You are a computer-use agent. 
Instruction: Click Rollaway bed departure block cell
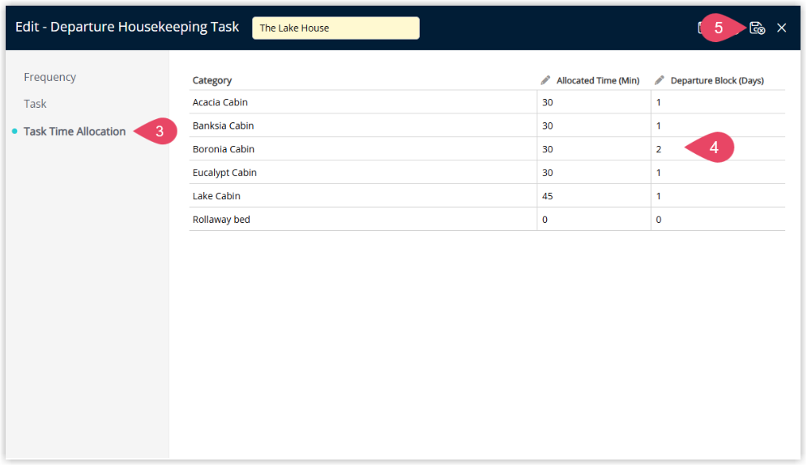point(717,220)
